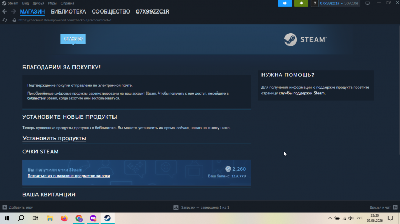This screenshot has width=400, height=224.
Task: Open the Вид menu
Action: point(26,3)
